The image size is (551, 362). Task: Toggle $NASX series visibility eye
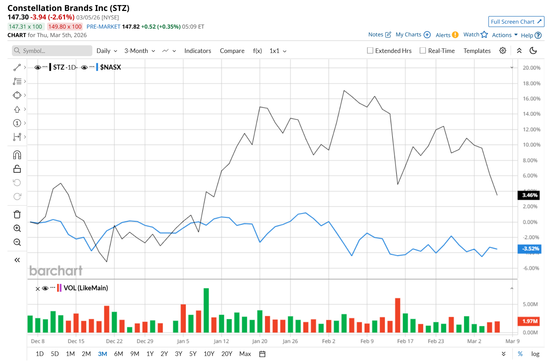click(x=84, y=67)
